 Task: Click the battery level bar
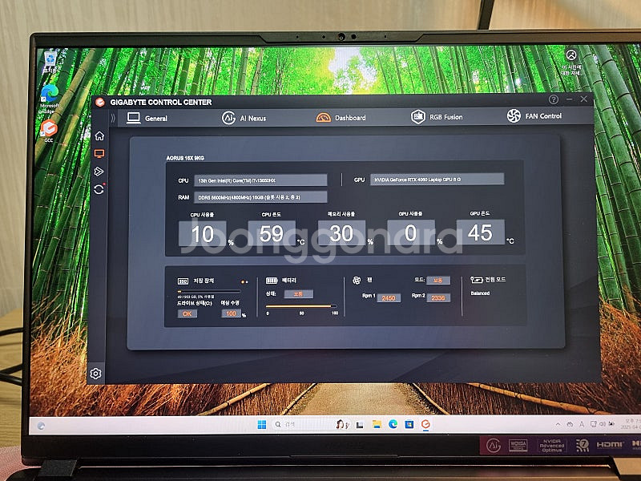coord(301,306)
